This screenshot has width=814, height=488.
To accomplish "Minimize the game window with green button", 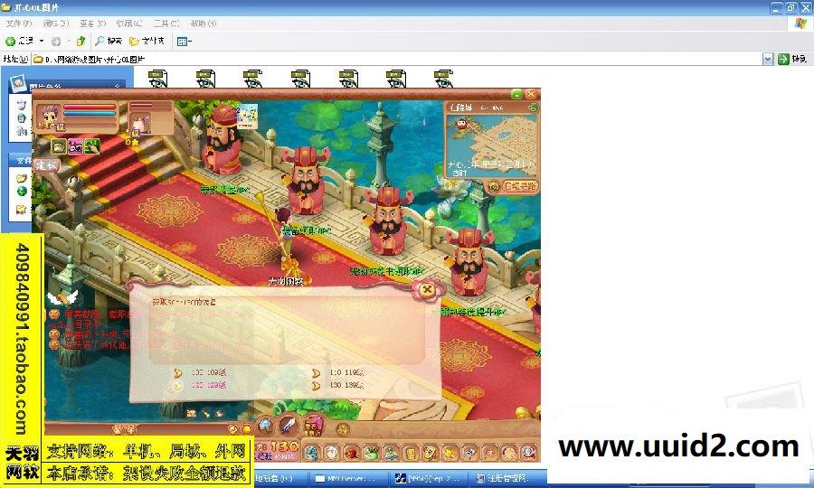I will tap(516, 94).
